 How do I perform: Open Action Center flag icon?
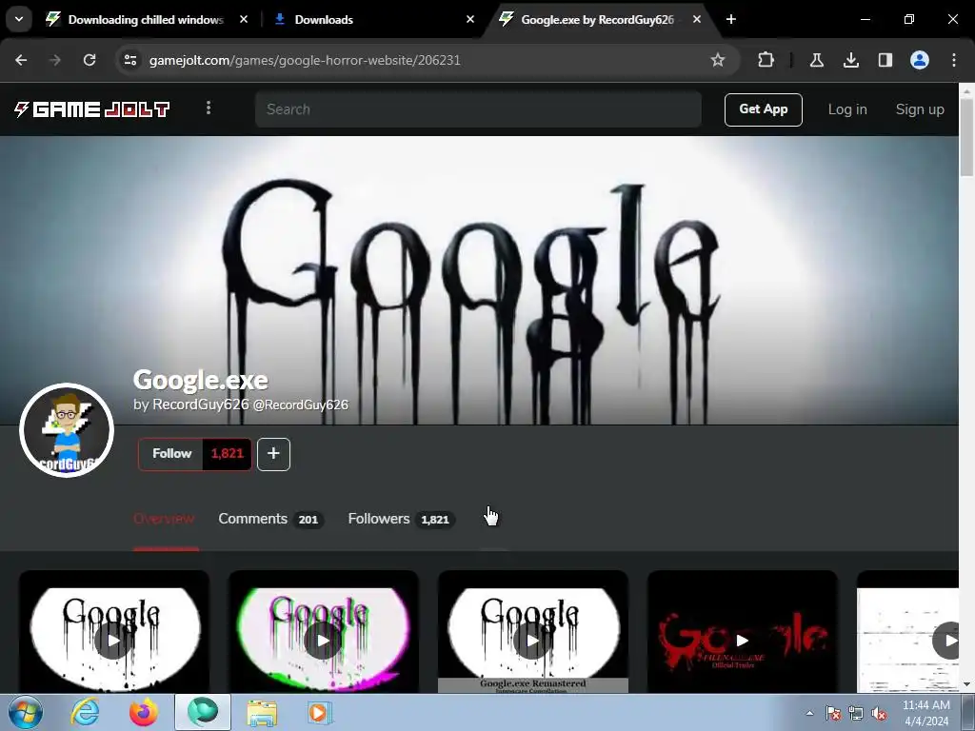click(833, 714)
